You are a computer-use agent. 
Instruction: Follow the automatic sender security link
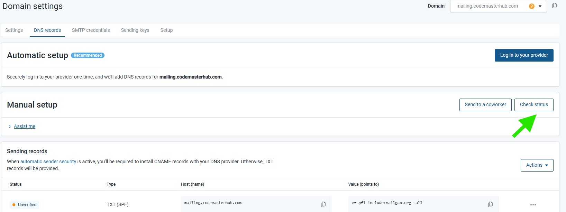[x=48, y=162]
